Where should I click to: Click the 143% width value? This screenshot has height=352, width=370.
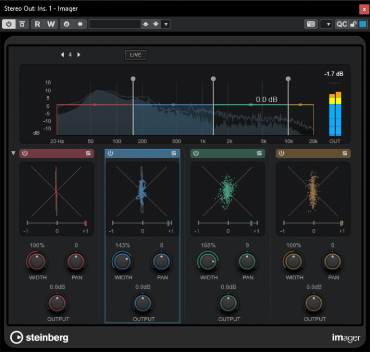point(122,245)
